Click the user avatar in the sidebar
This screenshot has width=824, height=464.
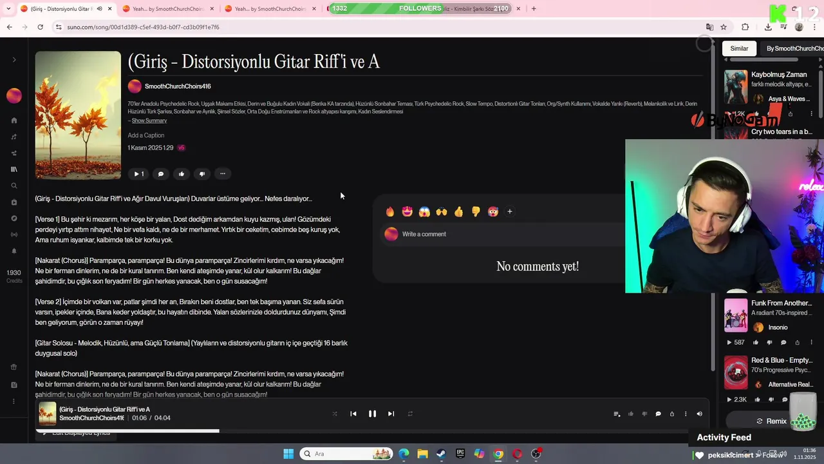pyautogui.click(x=14, y=95)
